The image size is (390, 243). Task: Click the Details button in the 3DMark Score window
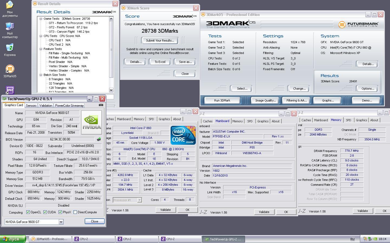pyautogui.click(x=136, y=62)
